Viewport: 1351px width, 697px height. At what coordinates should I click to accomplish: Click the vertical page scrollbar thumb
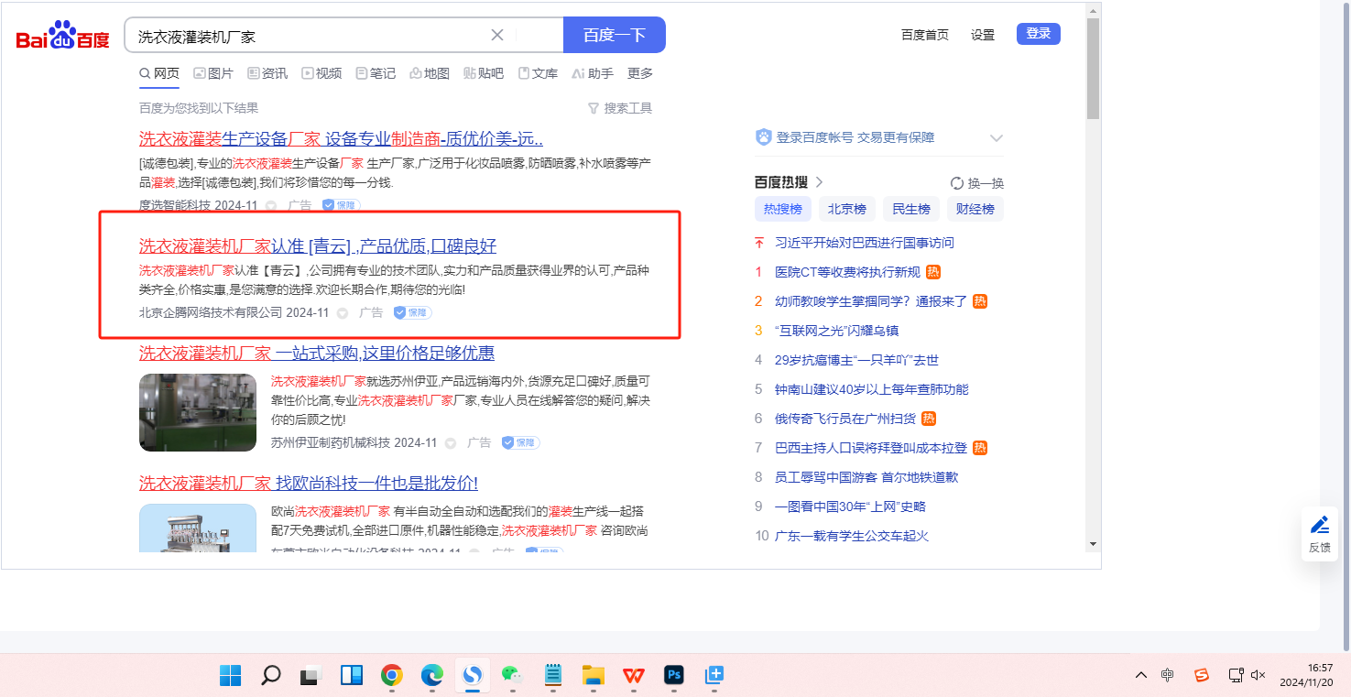[1093, 69]
